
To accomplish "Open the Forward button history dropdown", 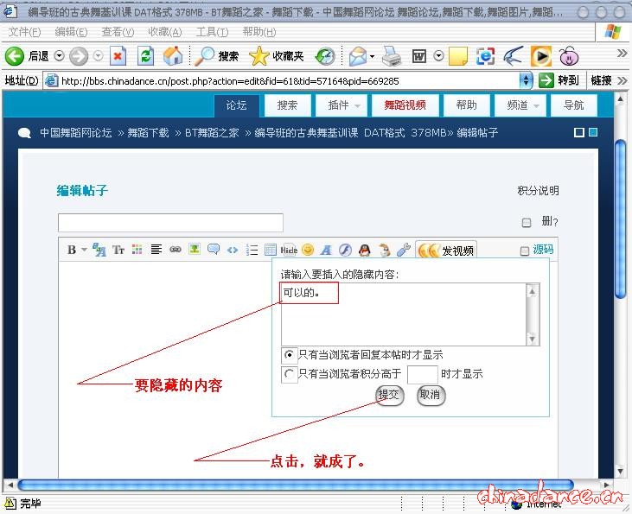I will (x=99, y=56).
